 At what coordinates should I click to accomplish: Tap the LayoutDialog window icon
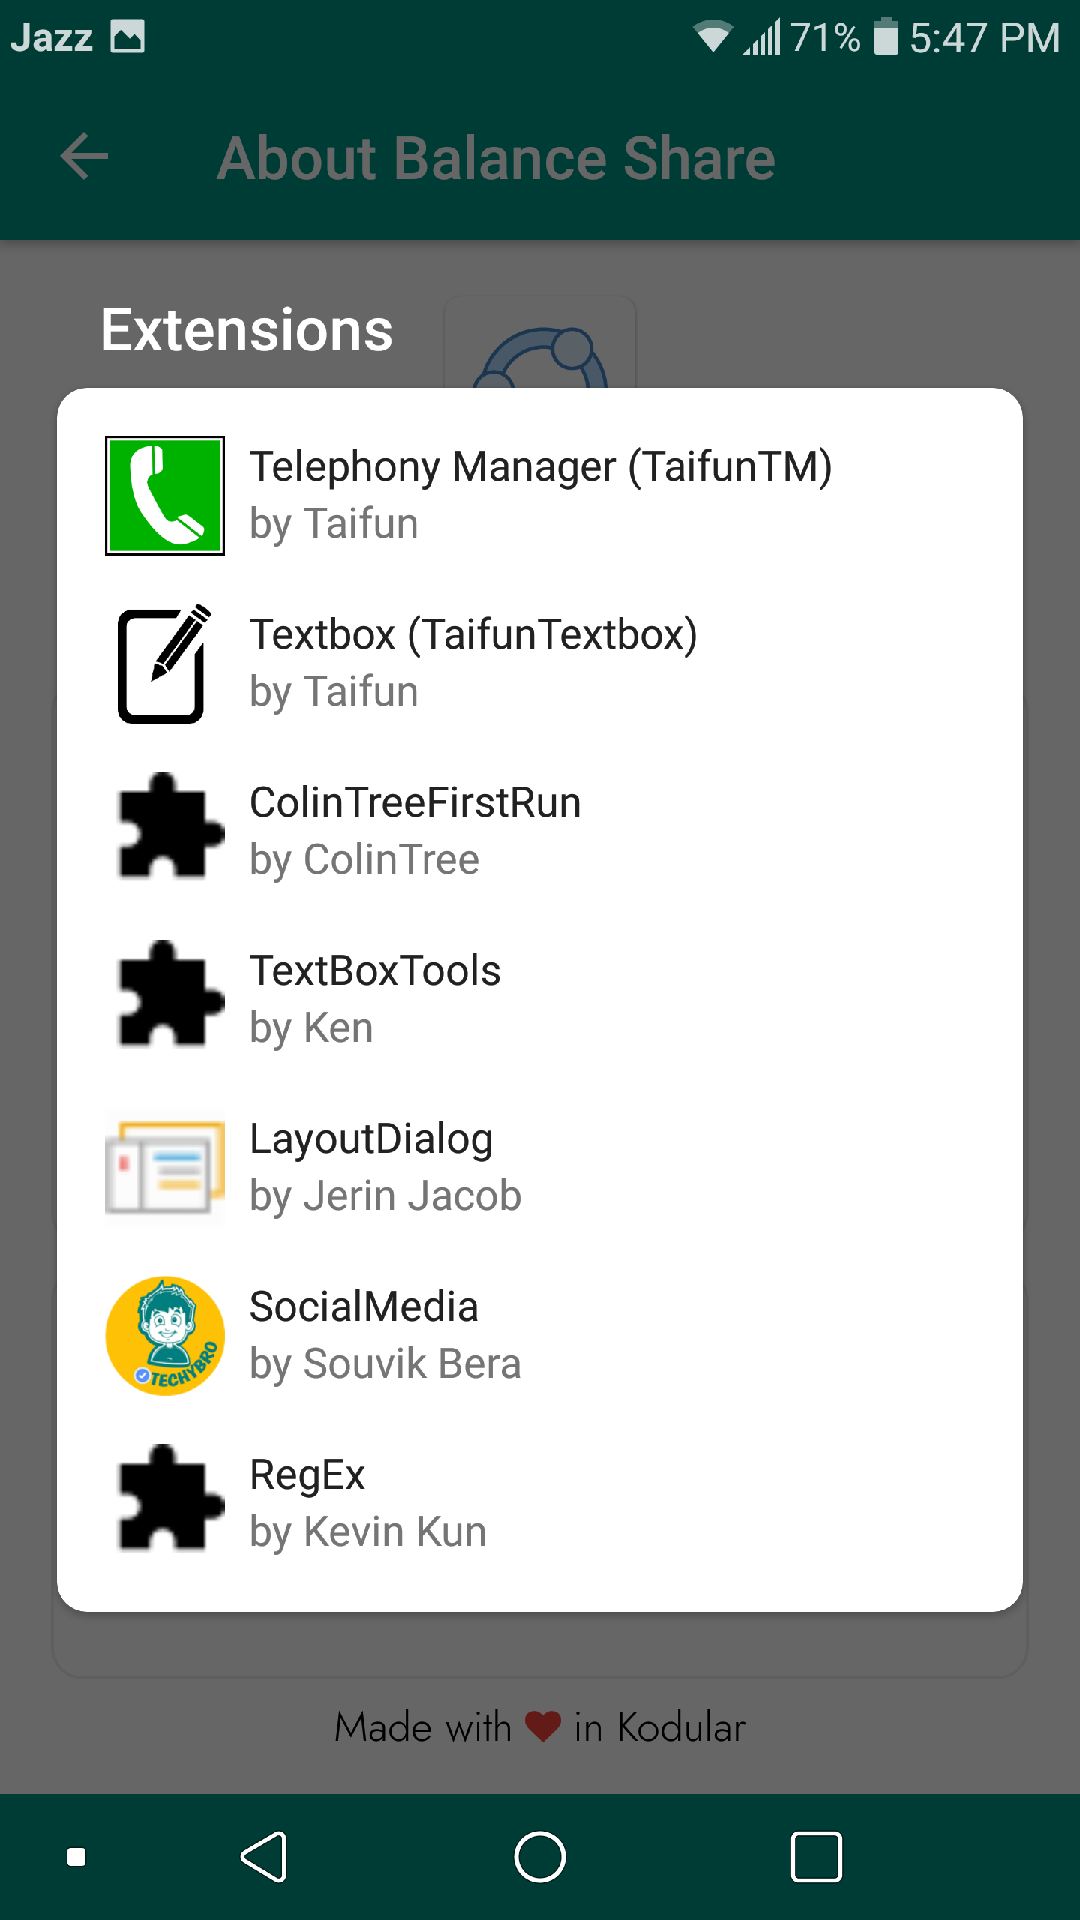[x=165, y=1168]
